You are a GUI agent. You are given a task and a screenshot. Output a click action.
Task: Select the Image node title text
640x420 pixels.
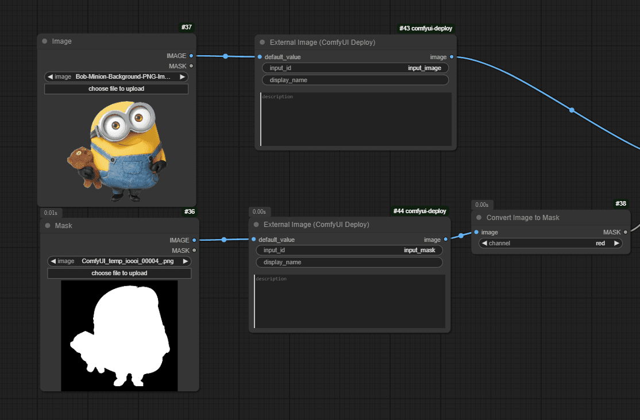(61, 41)
